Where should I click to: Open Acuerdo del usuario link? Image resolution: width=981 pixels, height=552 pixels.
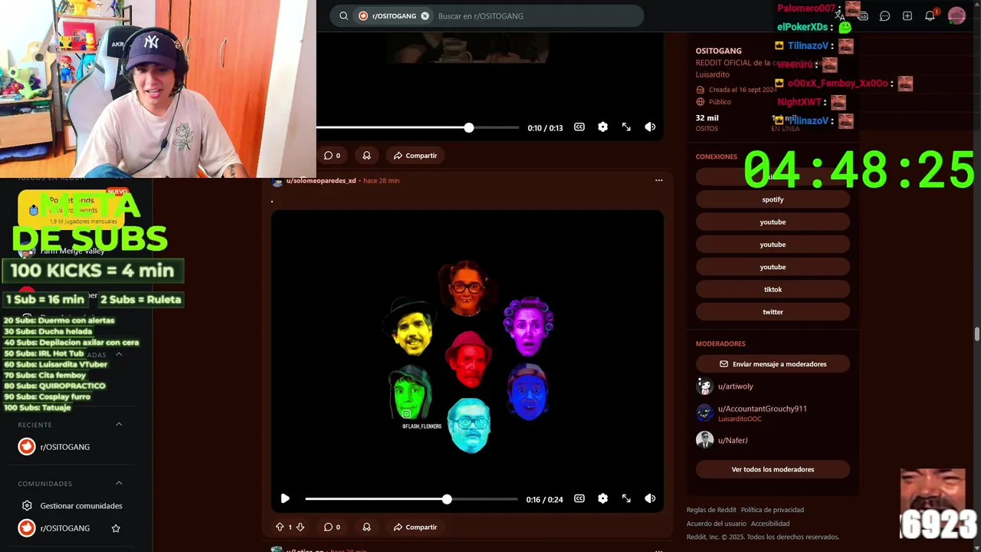tap(717, 524)
